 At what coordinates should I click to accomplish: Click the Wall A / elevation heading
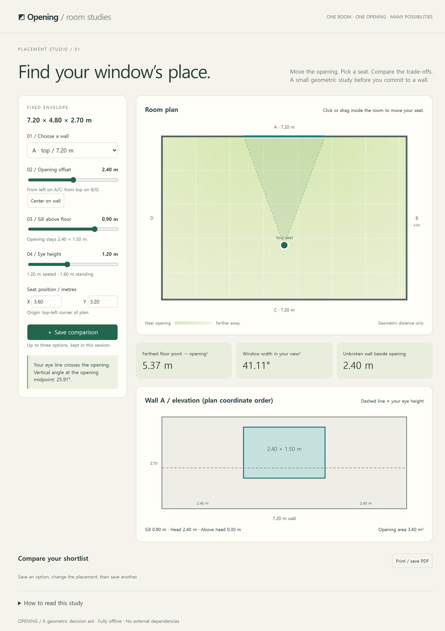(209, 400)
